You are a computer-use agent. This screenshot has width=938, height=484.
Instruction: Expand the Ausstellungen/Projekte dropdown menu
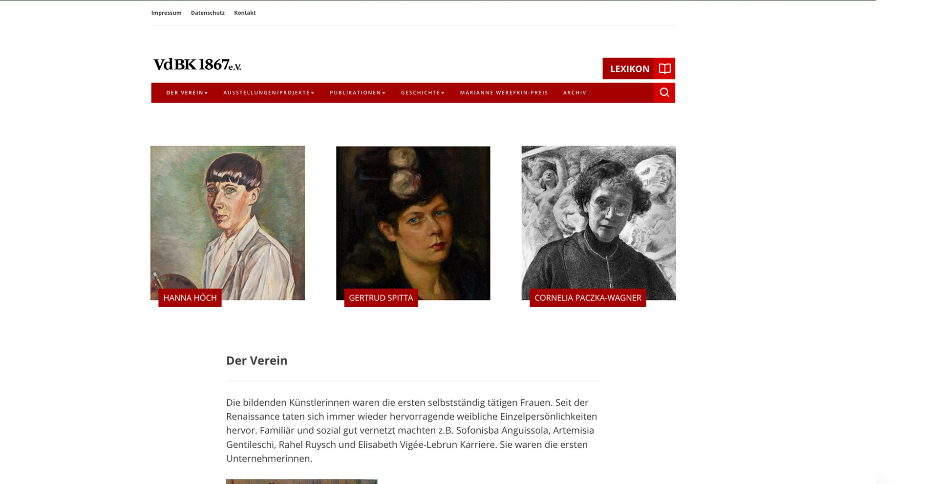pos(269,93)
